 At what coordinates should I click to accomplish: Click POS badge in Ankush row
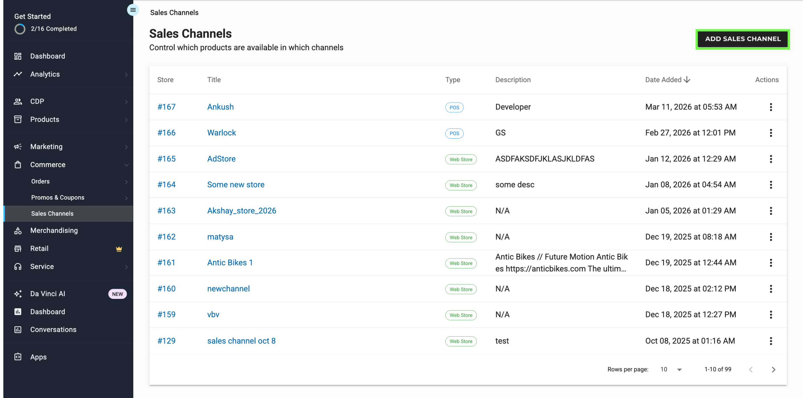(x=454, y=108)
